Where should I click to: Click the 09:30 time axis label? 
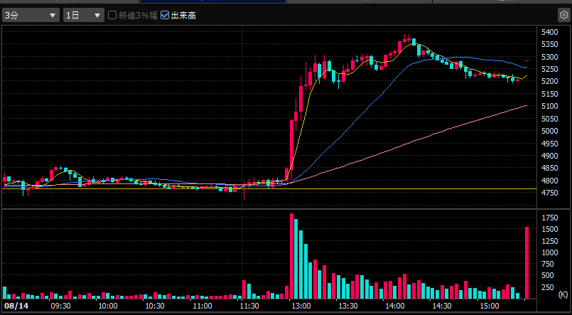[60, 306]
